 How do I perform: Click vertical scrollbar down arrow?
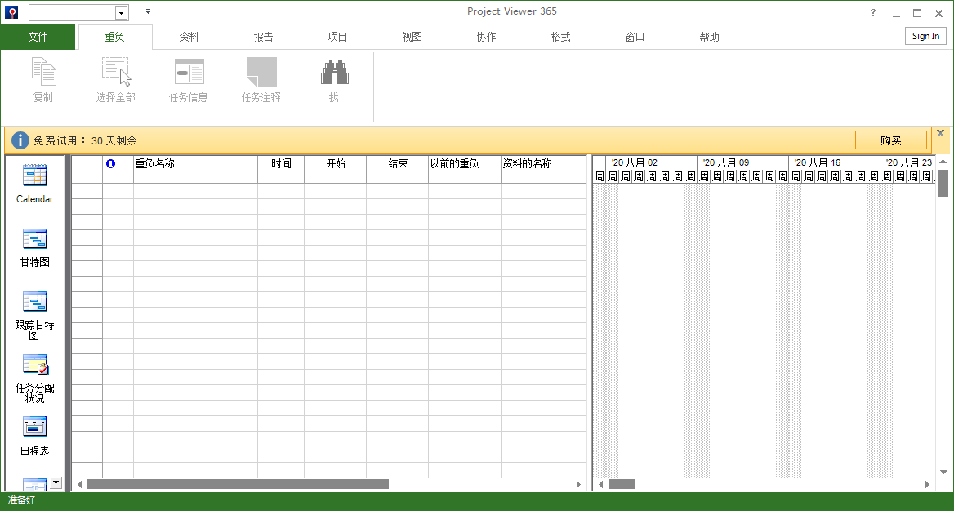click(943, 472)
